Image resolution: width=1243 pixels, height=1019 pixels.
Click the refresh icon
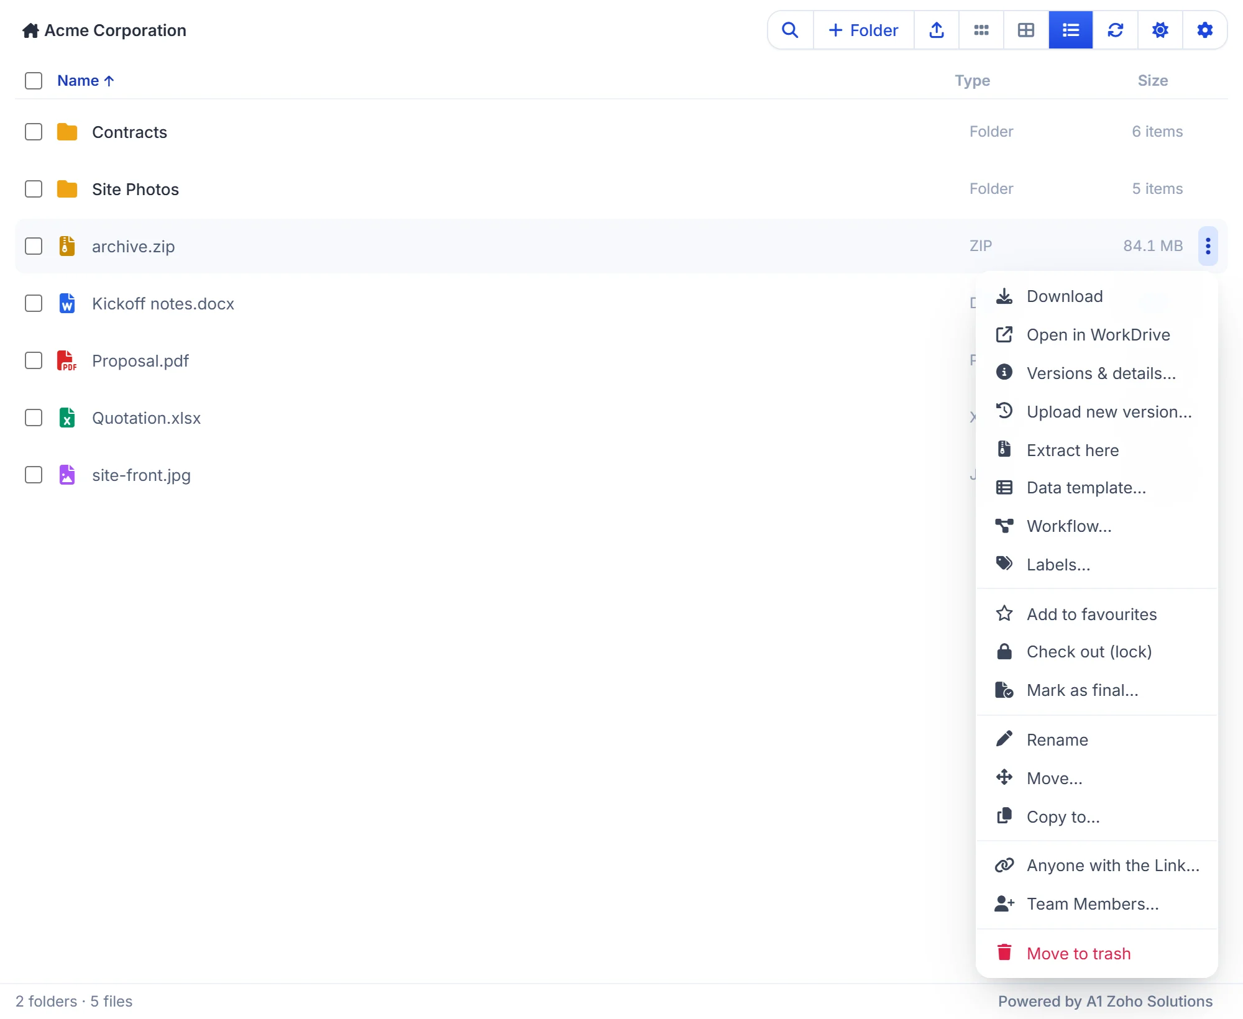coord(1116,30)
